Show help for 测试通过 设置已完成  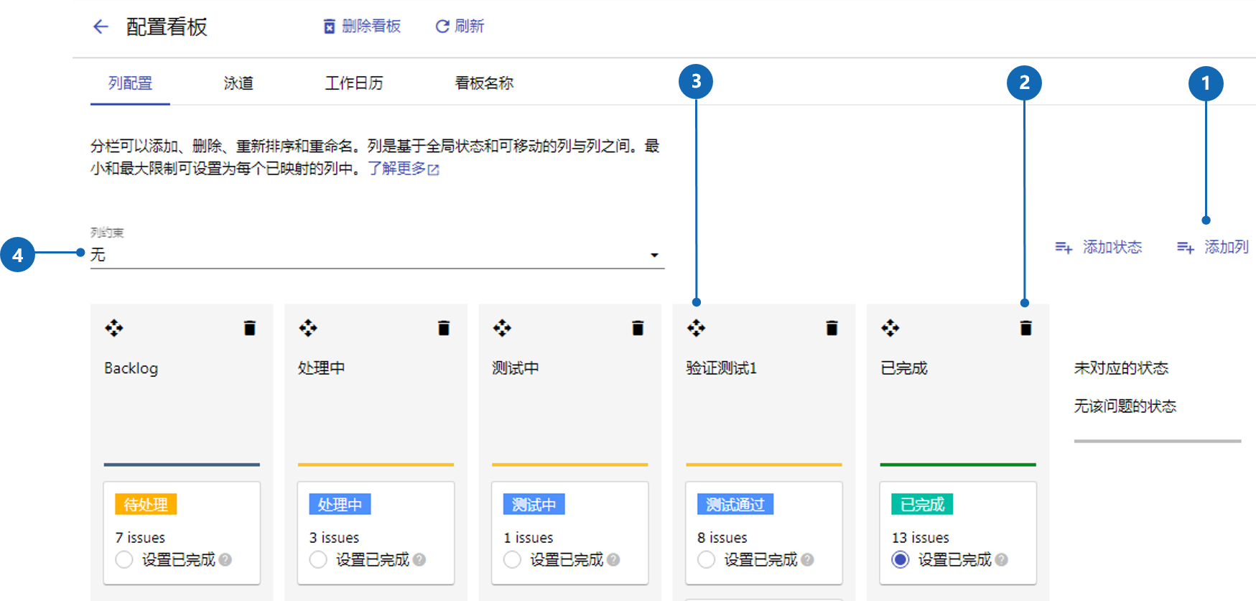[807, 559]
